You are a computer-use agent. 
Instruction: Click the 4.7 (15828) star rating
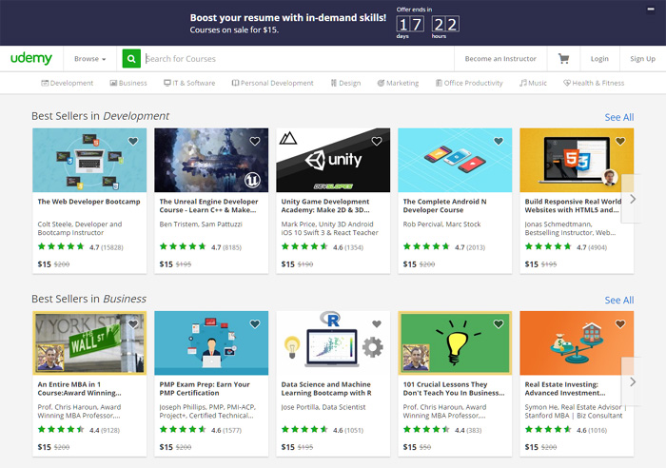(x=80, y=246)
